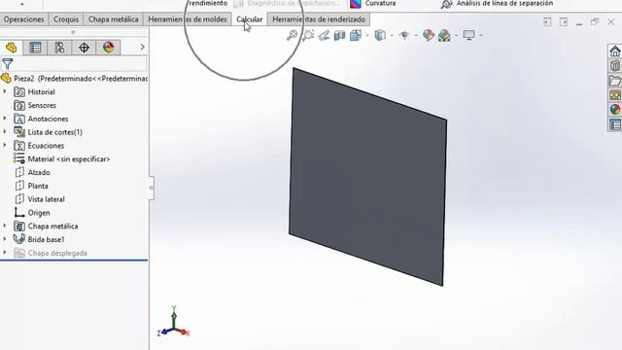Open the Chapa metálica tab
Screen dimensions: 622x350
point(113,19)
